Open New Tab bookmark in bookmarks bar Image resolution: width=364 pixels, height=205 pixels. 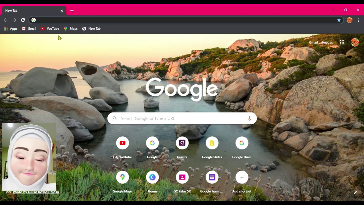click(91, 28)
